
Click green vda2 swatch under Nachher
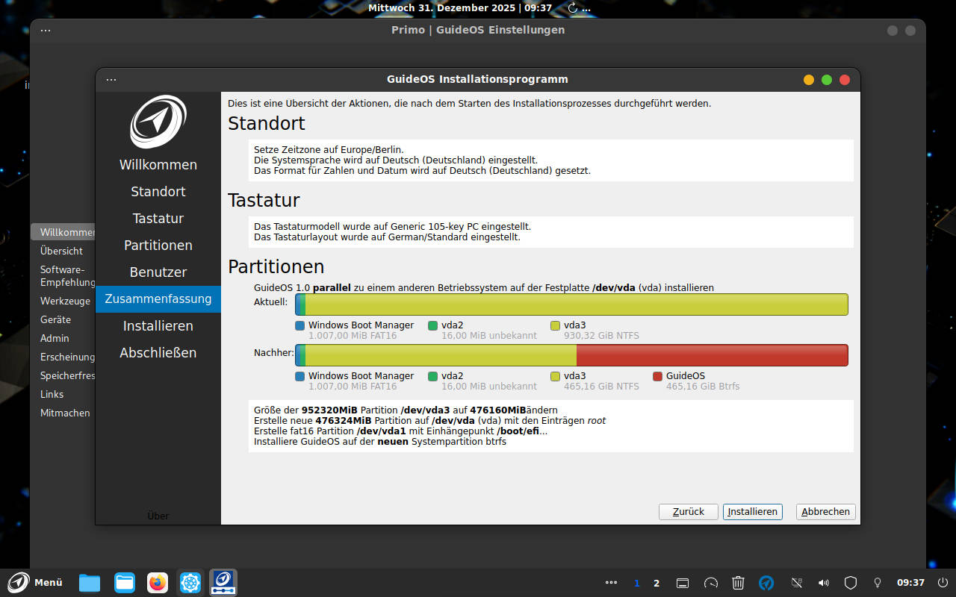point(433,376)
